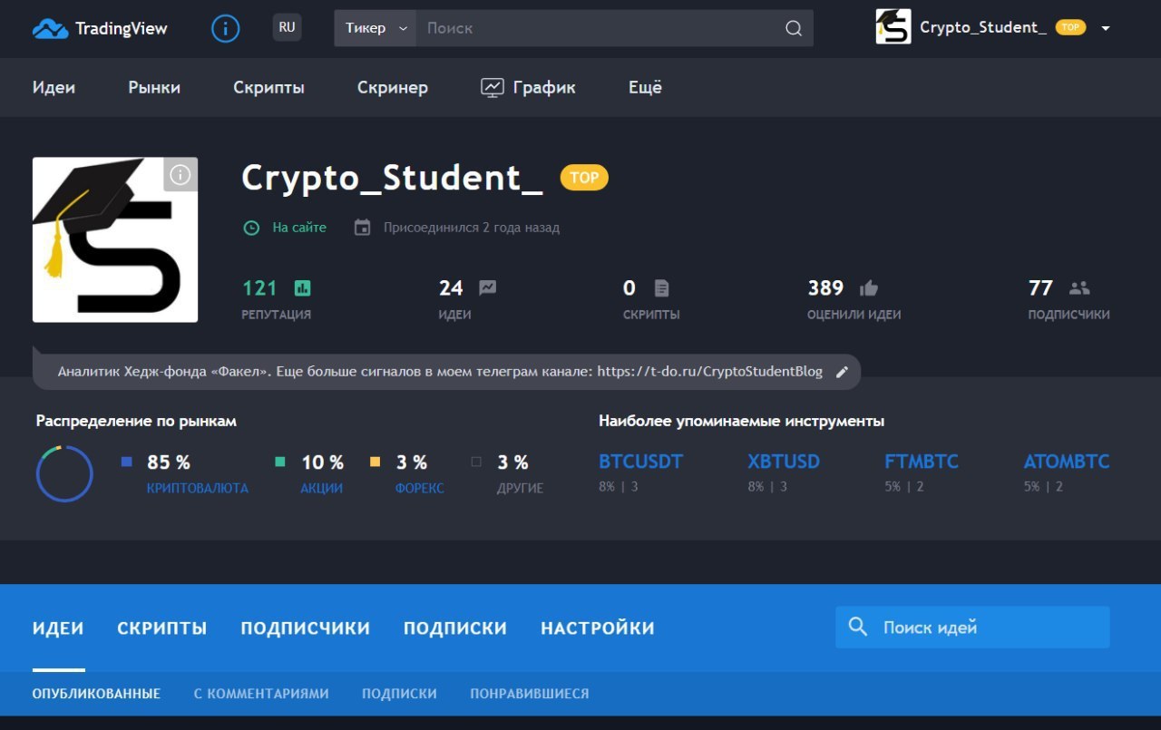
Task: Click the yellow TOP badge beside profile name
Action: point(584,178)
